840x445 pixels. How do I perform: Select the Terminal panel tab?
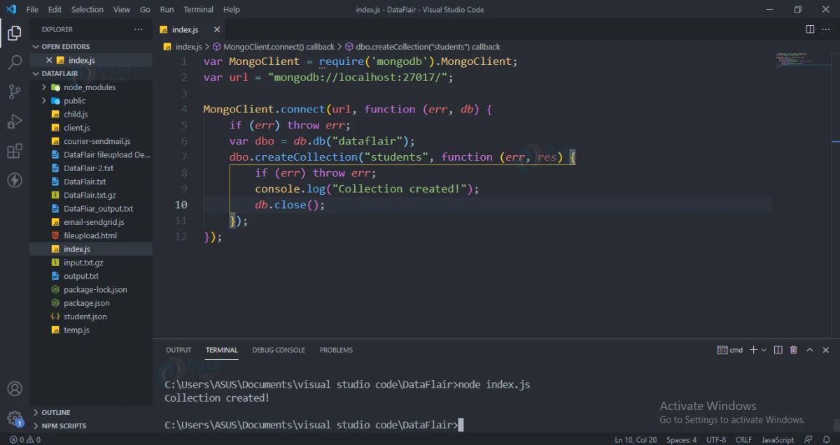pyautogui.click(x=222, y=350)
